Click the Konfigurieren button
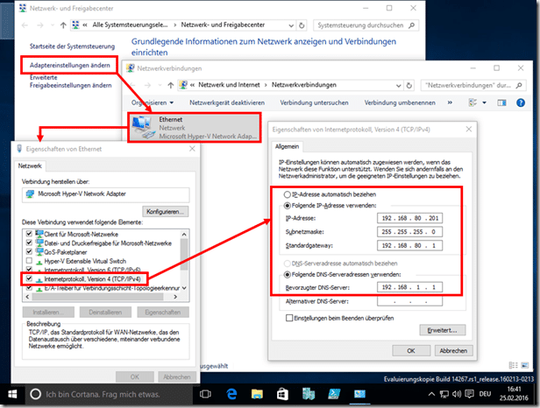This screenshot has height=408, width=540. tap(166, 211)
